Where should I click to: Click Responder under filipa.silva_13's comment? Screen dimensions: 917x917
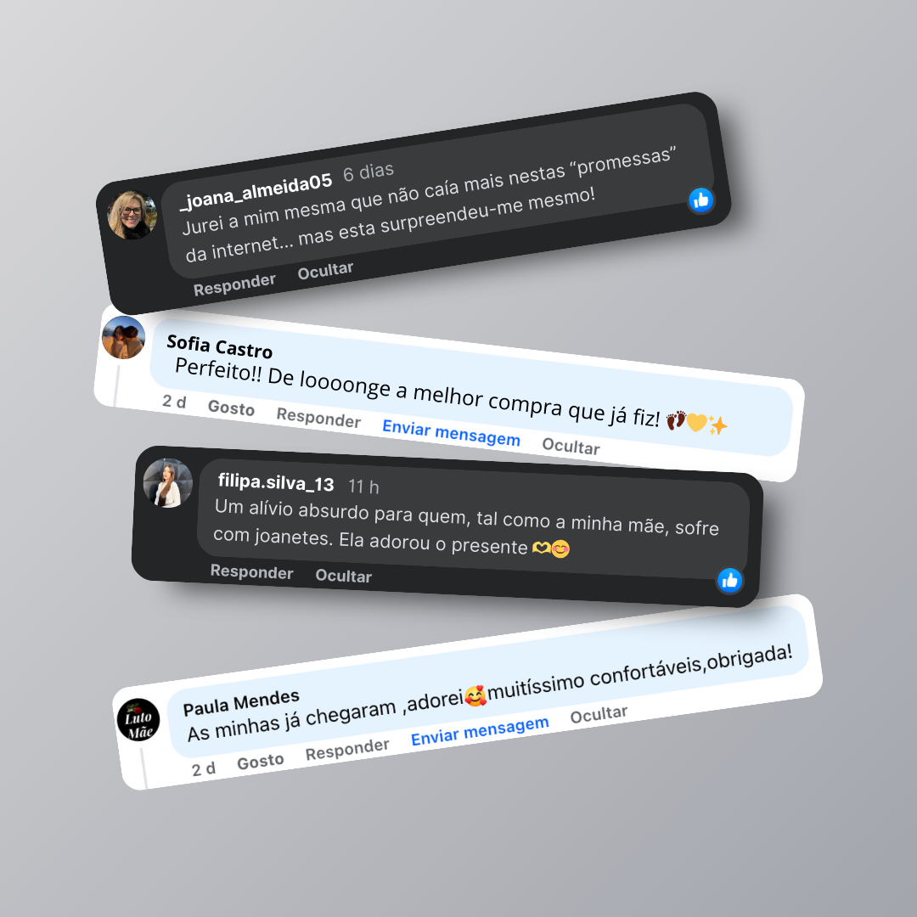coord(251,571)
